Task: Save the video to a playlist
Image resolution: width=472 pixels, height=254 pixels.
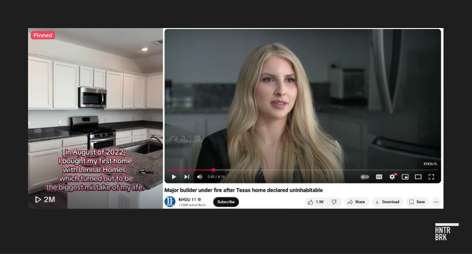Action: [417, 202]
